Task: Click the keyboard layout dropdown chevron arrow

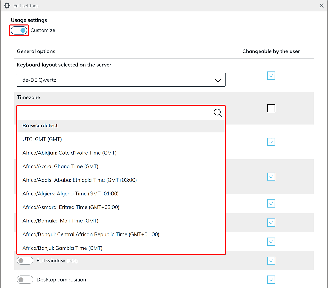Action: [218, 80]
